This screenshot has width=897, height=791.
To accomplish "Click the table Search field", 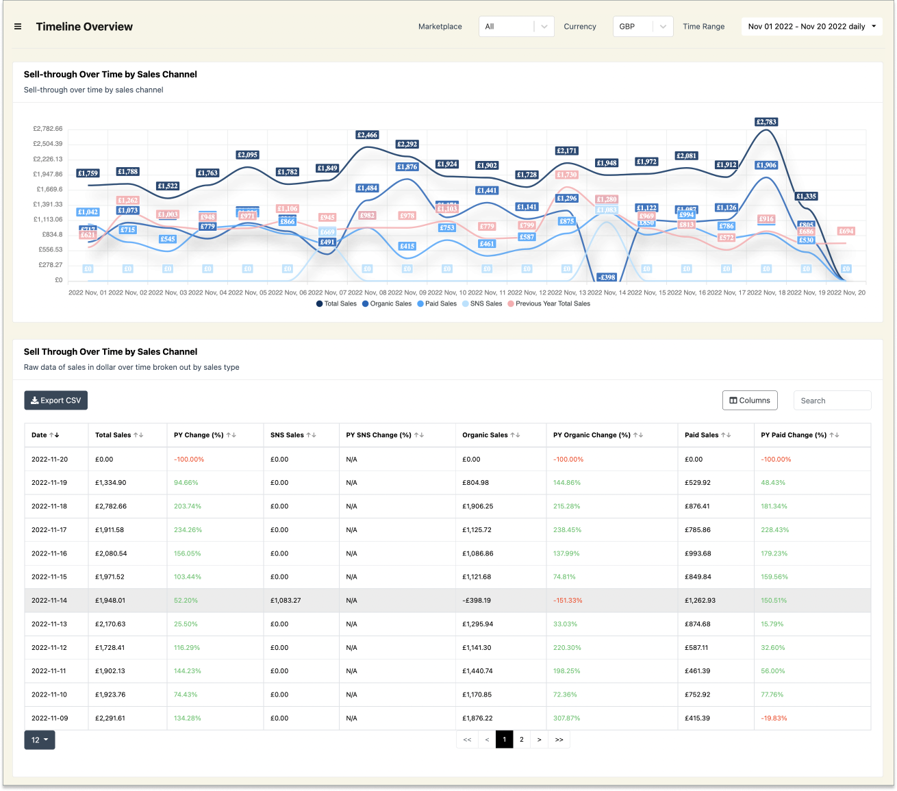I will point(832,401).
